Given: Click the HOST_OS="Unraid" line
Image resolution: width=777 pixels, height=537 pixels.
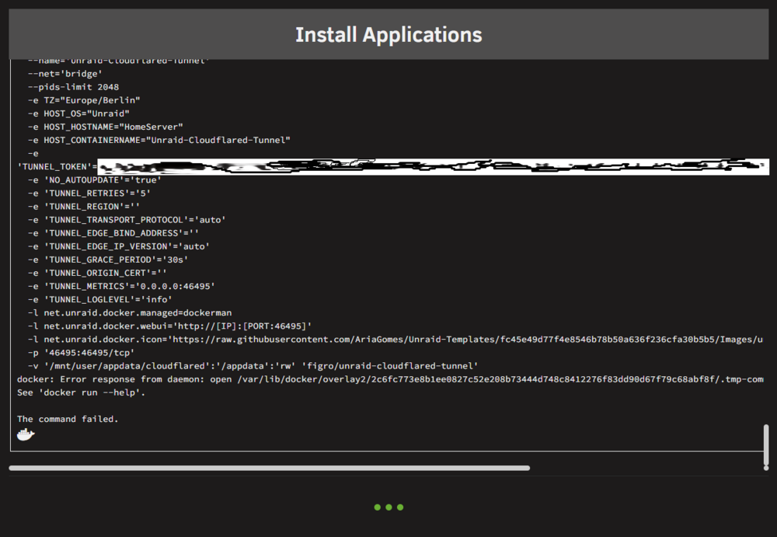Looking at the screenshot, I should (78, 113).
